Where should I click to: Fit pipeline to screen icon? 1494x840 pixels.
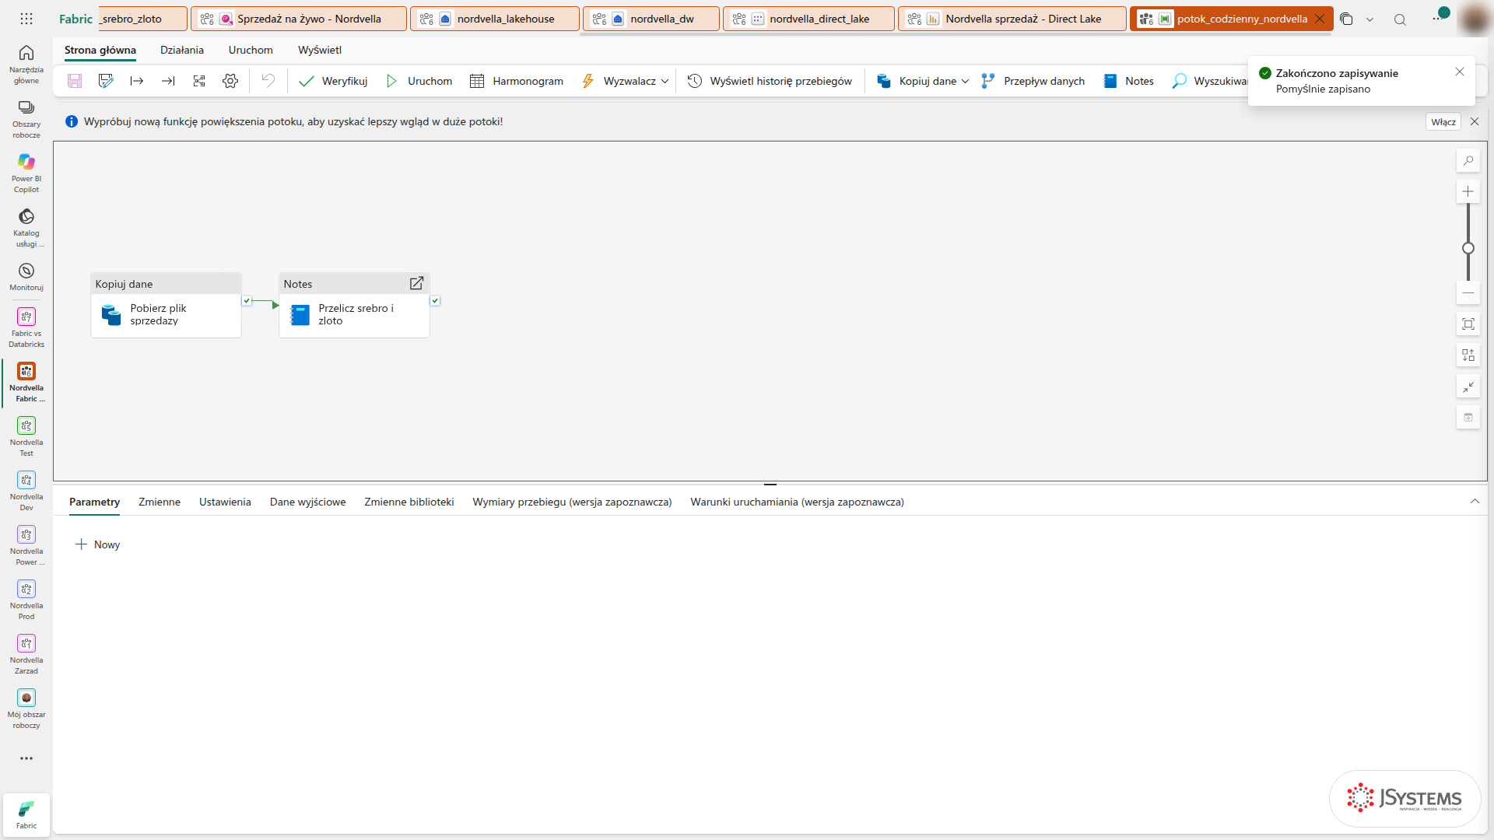[1468, 324]
